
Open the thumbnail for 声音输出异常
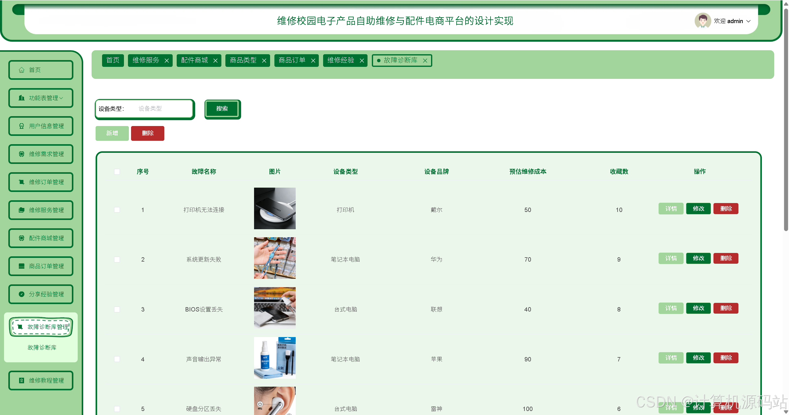coord(275,358)
